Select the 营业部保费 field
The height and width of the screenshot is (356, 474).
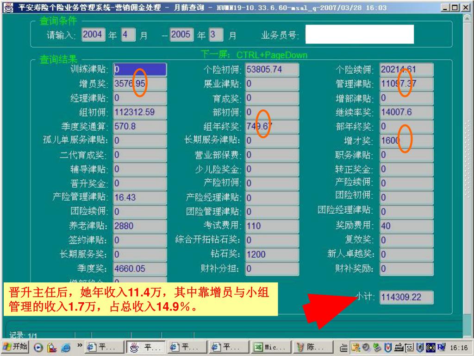272,155
